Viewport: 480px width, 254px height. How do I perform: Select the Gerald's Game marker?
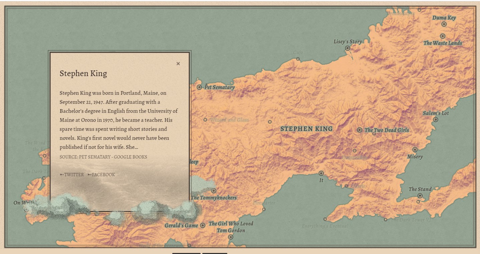coord(203,225)
